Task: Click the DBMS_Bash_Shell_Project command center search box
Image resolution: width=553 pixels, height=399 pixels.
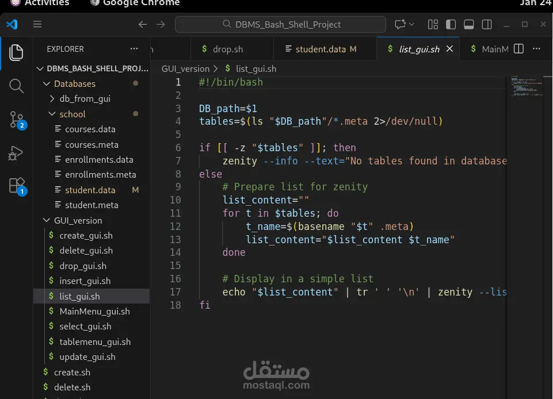Action: pyautogui.click(x=280, y=24)
